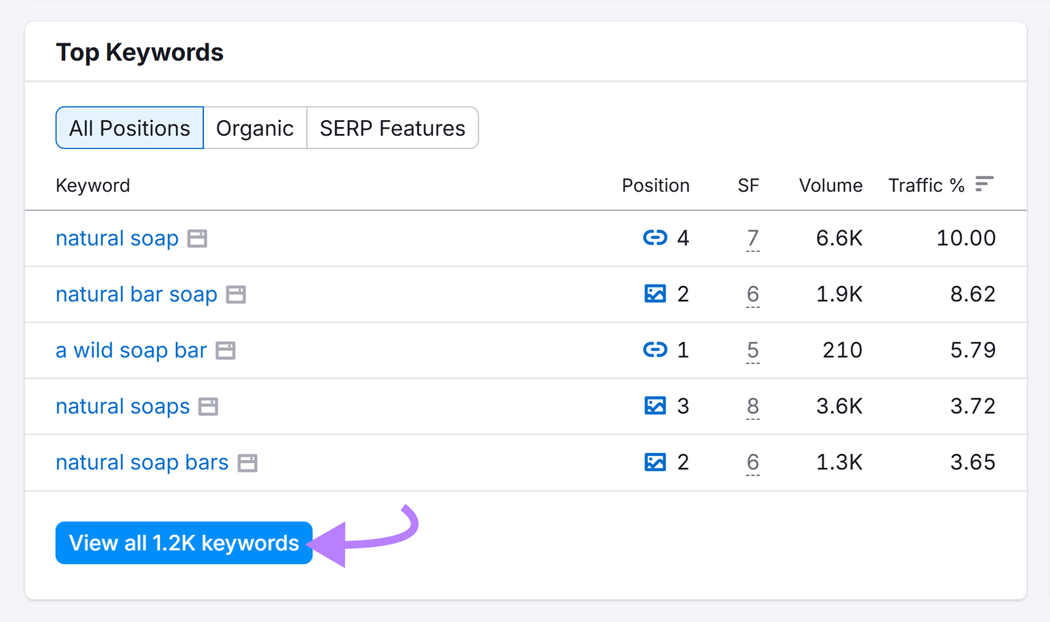The width and height of the screenshot is (1050, 622).
Task: Expand the SF count for "natural soaps"
Action: pos(752,406)
